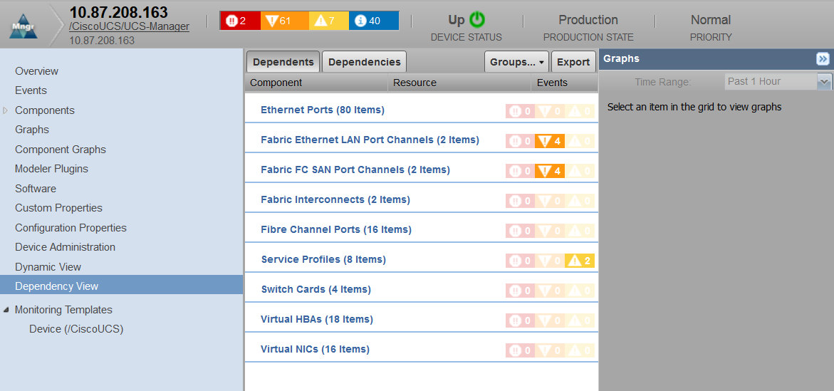
Task: Click error badge for Fabric FC SAN Port Channels
Action: (550, 171)
